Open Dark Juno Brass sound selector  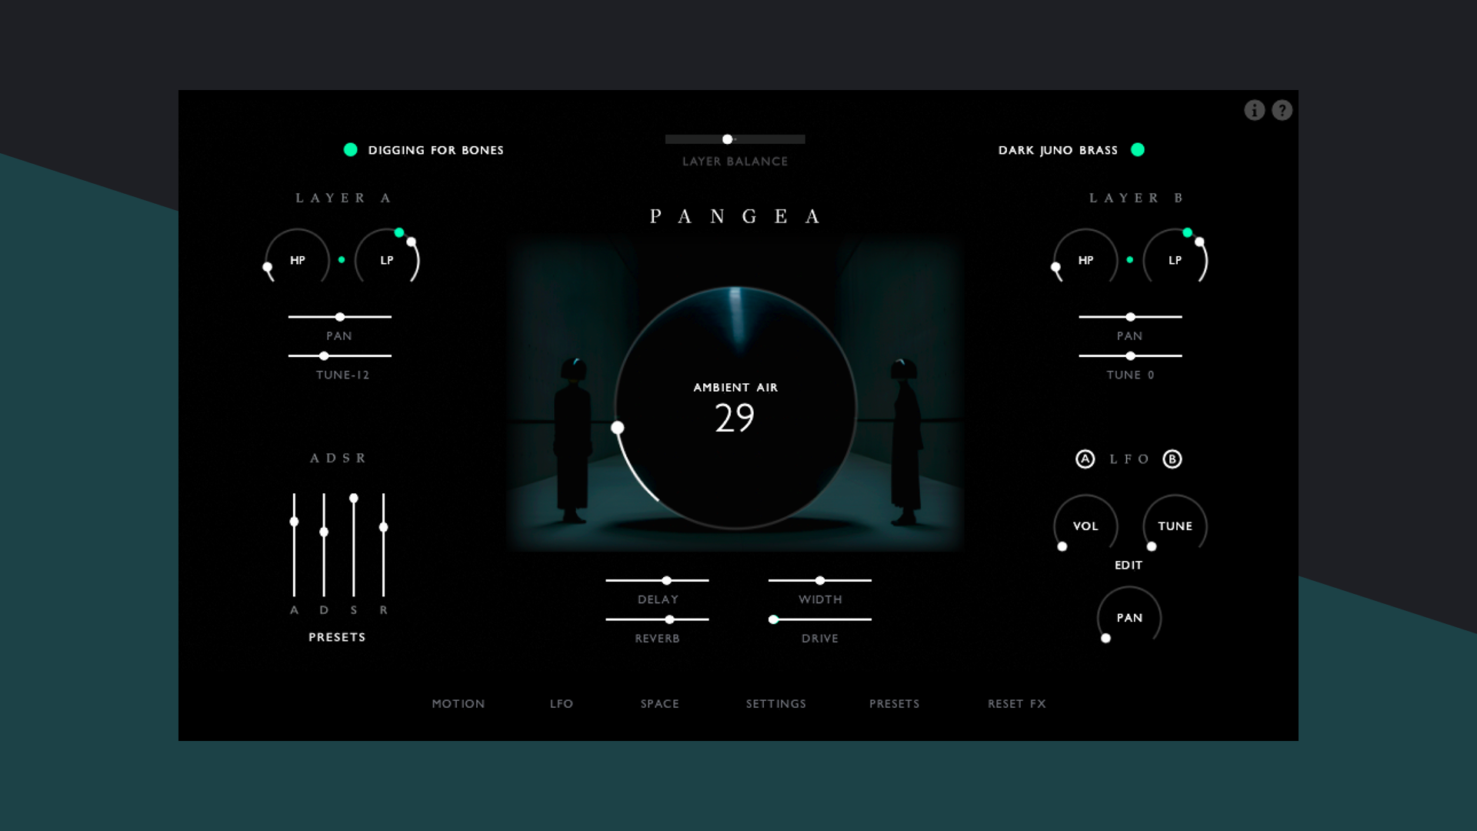1058,150
